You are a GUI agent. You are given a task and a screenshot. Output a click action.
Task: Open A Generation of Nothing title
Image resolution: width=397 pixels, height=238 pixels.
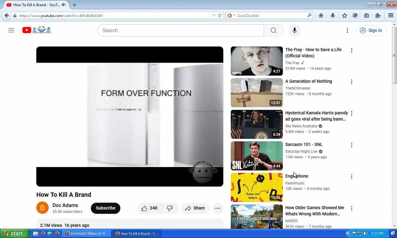click(309, 81)
